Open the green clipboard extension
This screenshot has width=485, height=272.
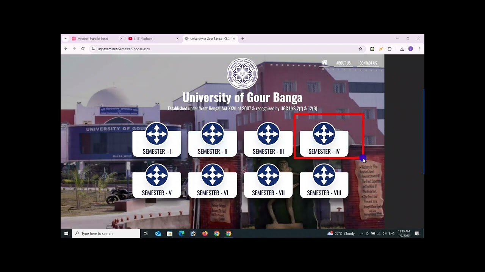pos(372,49)
